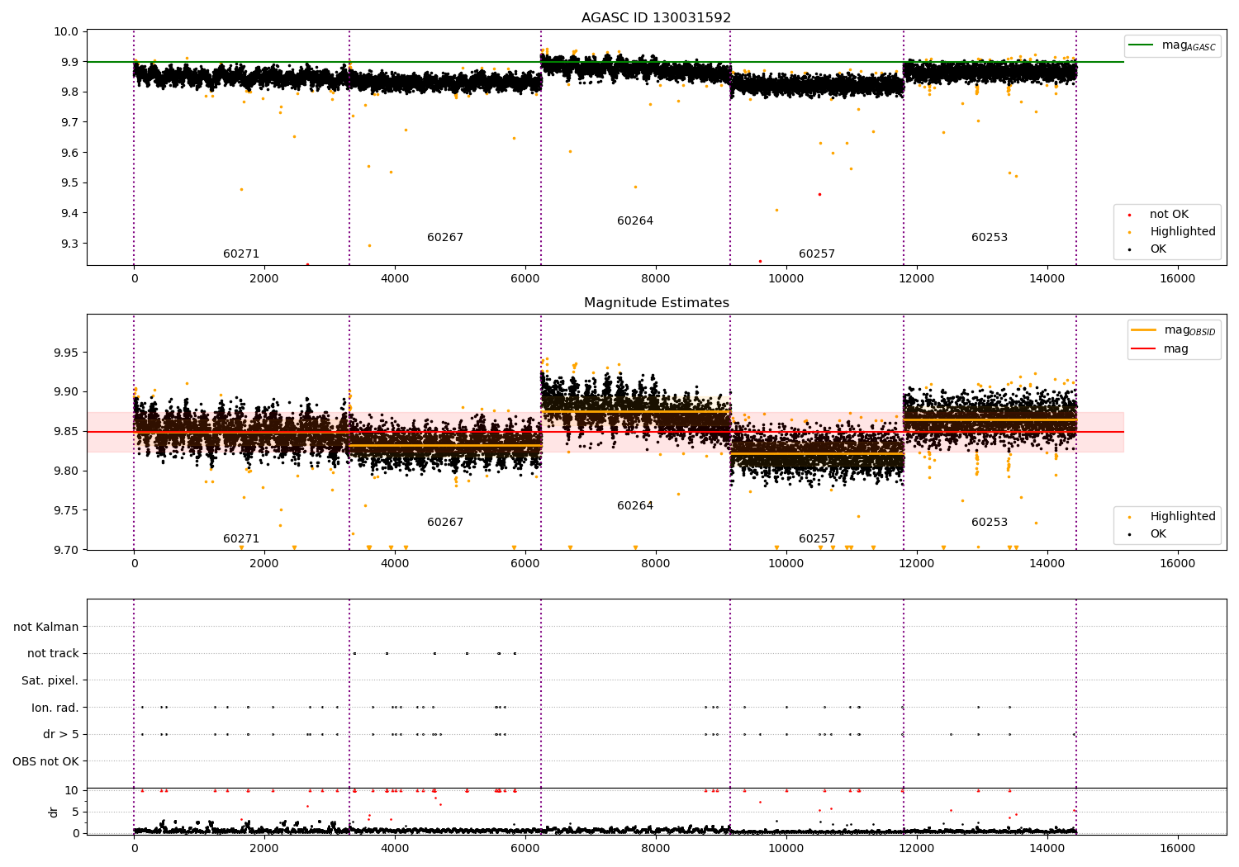
Task: Click OBSID label 60264 in the AGASC plot
Action: pos(635,221)
